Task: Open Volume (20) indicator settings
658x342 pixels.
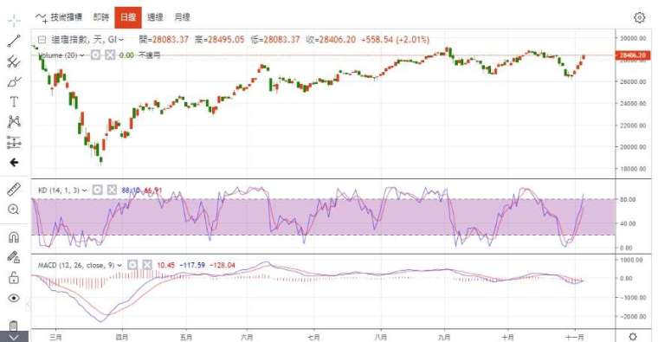Action: [96, 55]
